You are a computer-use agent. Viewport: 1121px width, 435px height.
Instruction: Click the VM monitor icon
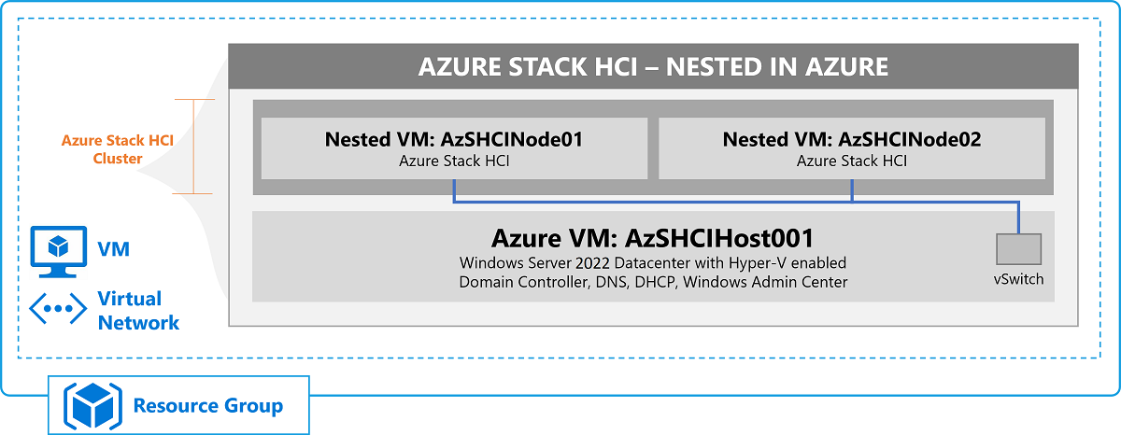pos(57,250)
